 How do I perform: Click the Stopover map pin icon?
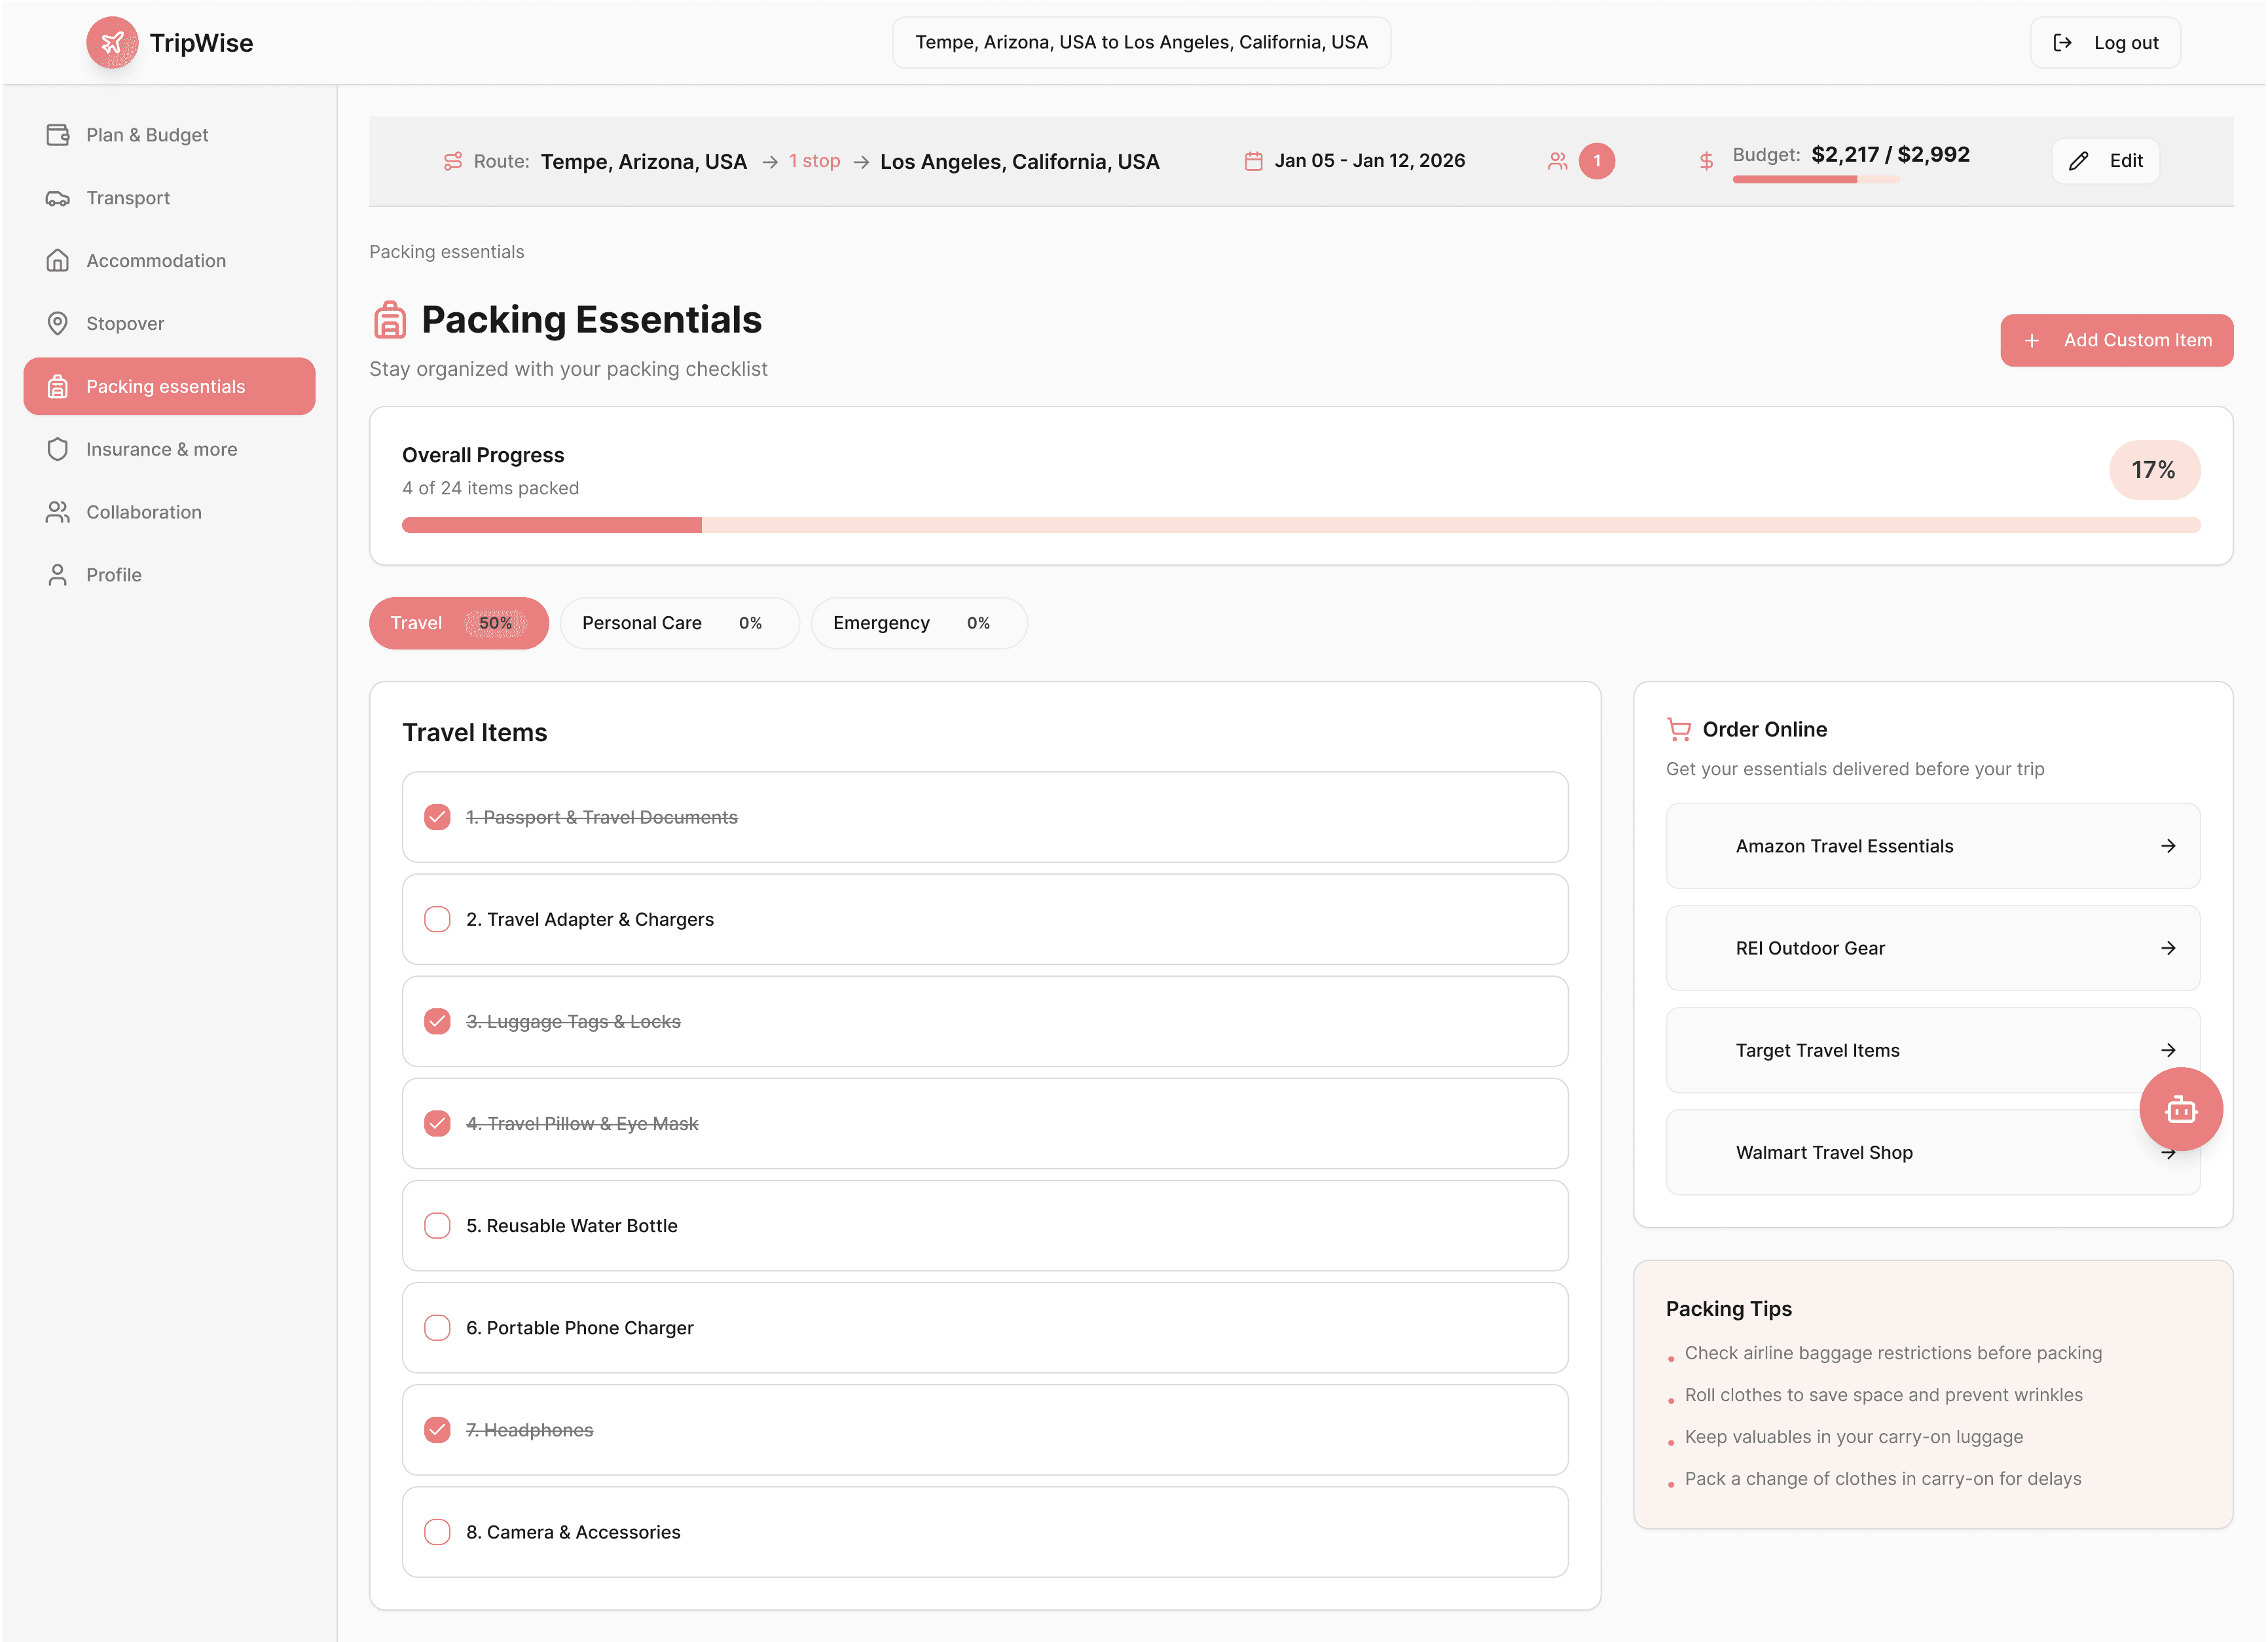click(x=58, y=323)
